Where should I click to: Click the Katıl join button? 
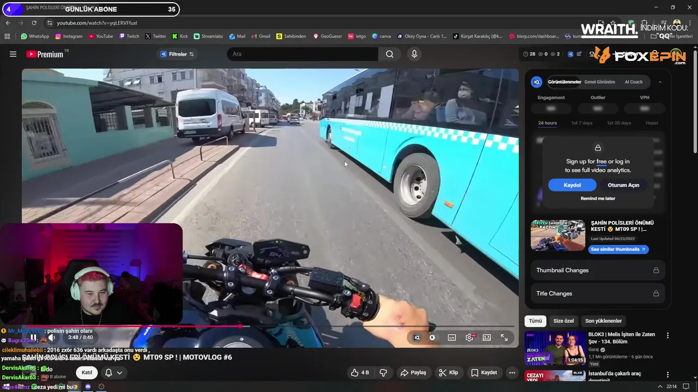tap(87, 372)
